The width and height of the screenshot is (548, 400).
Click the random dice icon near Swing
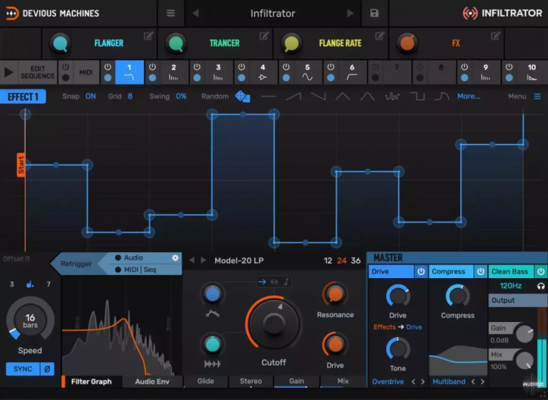click(x=241, y=97)
